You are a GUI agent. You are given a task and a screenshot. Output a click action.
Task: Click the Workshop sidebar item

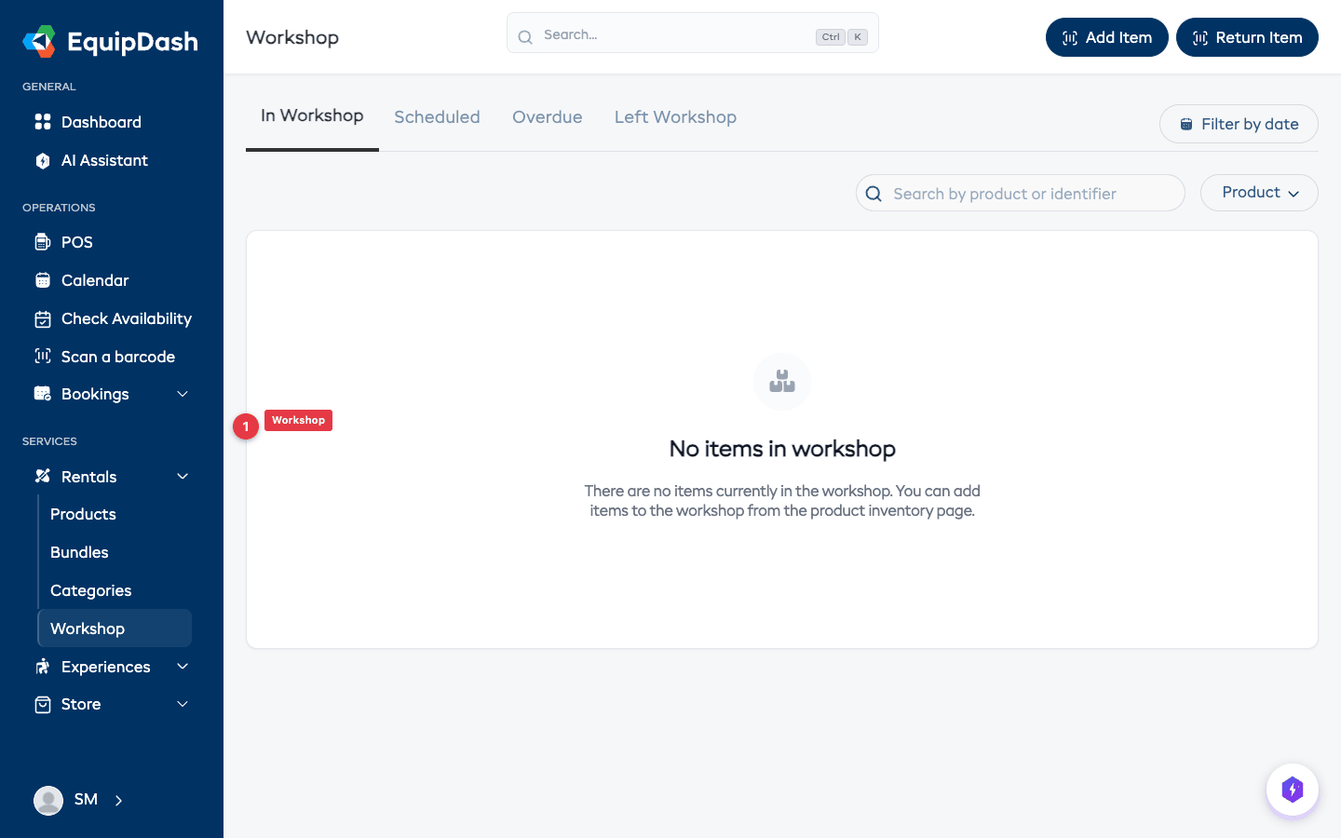coord(87,628)
